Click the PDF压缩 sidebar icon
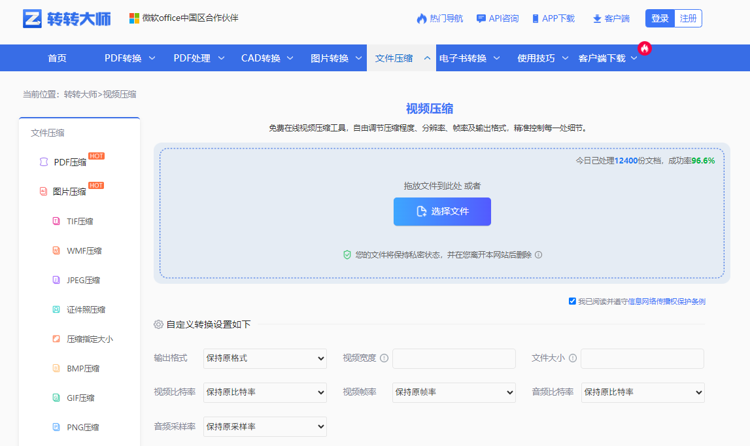The width and height of the screenshot is (750, 446). point(44,162)
